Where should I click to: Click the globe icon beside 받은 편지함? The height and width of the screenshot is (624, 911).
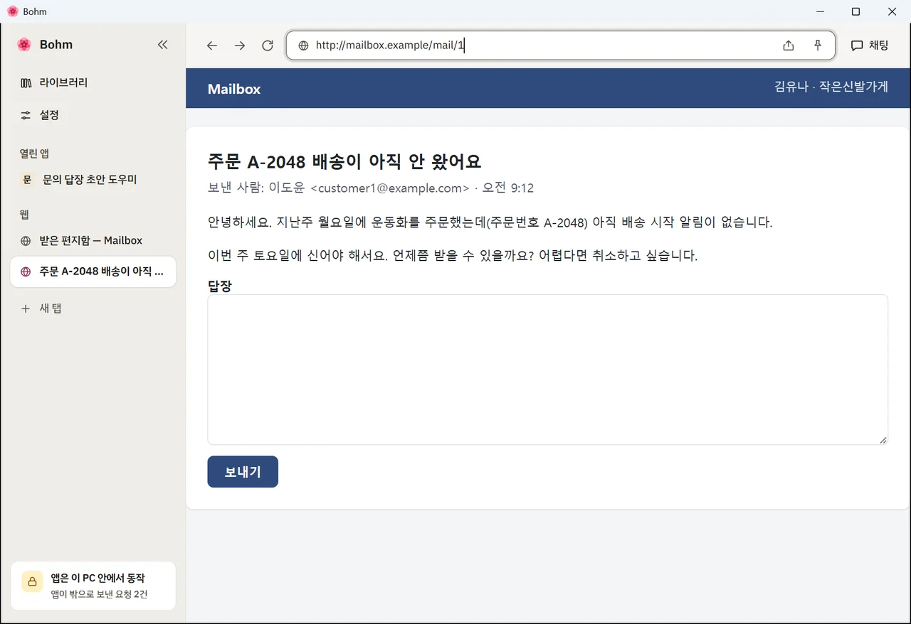(26, 241)
